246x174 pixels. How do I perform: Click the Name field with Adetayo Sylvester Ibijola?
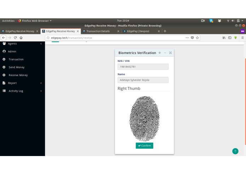[x=143, y=80]
